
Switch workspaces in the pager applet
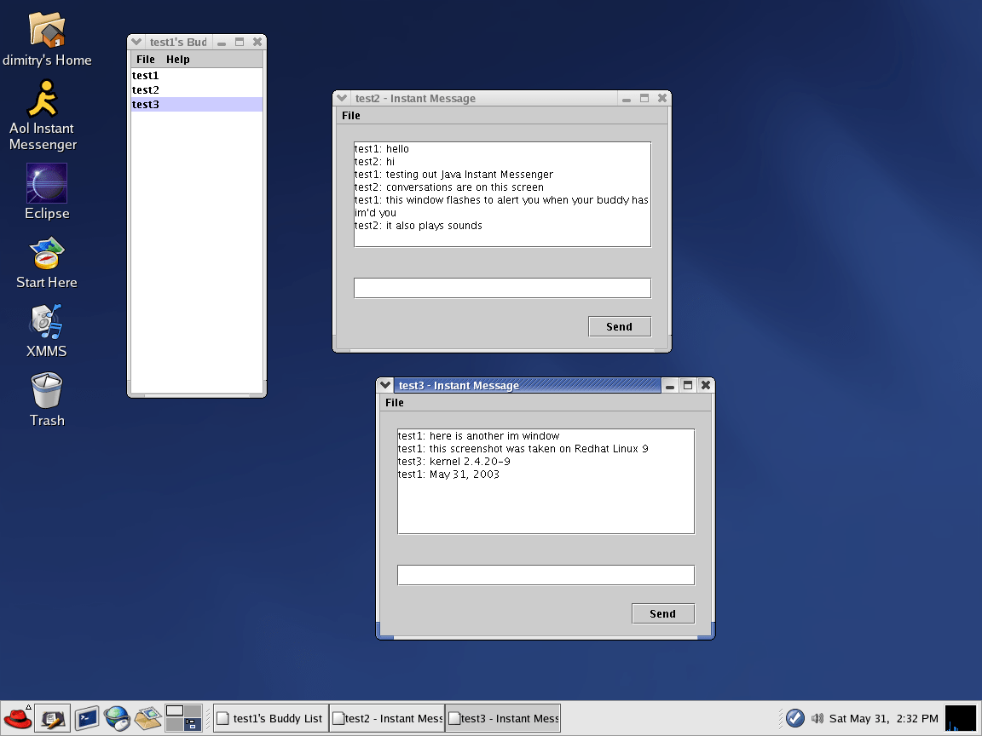pyautogui.click(x=183, y=717)
